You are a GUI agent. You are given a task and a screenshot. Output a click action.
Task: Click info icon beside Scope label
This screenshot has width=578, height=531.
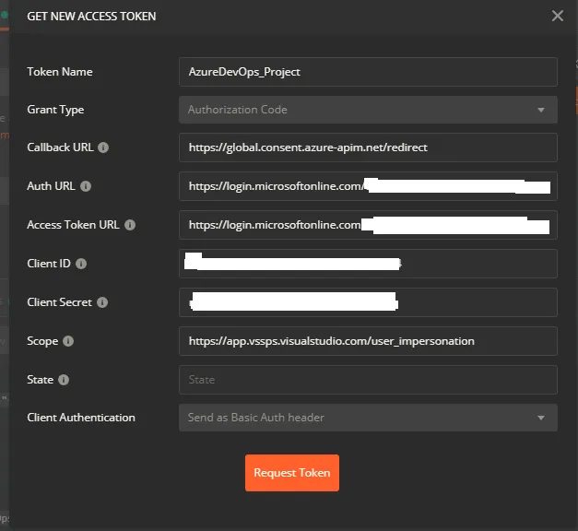[68, 341]
